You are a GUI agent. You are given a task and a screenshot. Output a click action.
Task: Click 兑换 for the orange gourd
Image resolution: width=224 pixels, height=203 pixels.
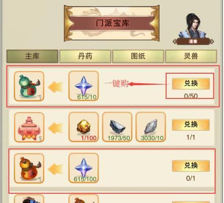click(x=191, y=165)
